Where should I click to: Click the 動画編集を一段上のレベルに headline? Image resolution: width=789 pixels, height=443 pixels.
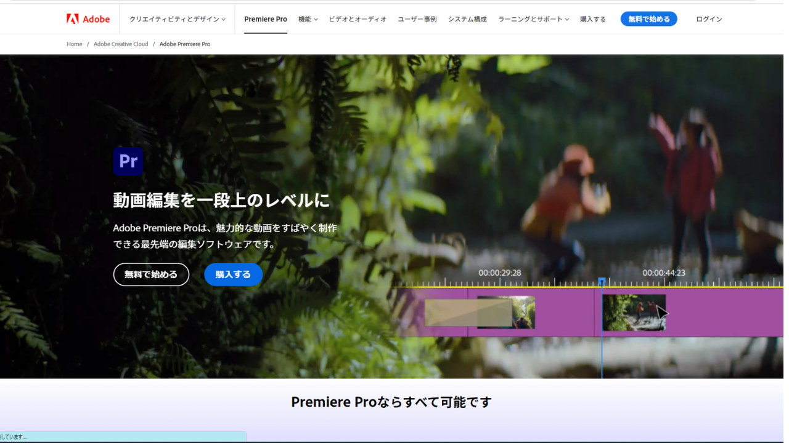[x=221, y=200]
